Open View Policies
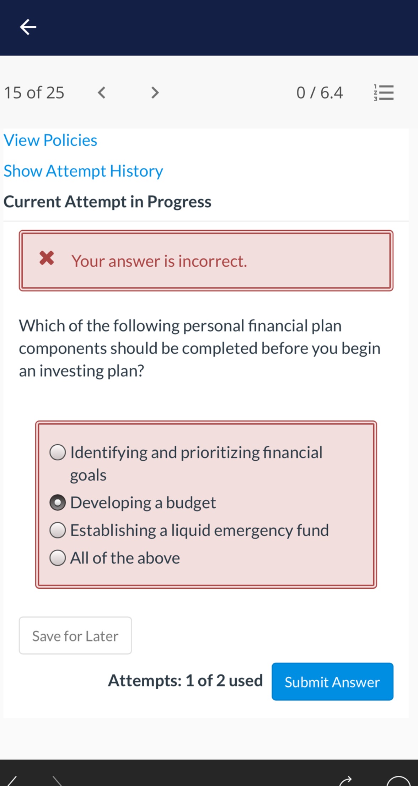This screenshot has width=418, height=786. (50, 140)
